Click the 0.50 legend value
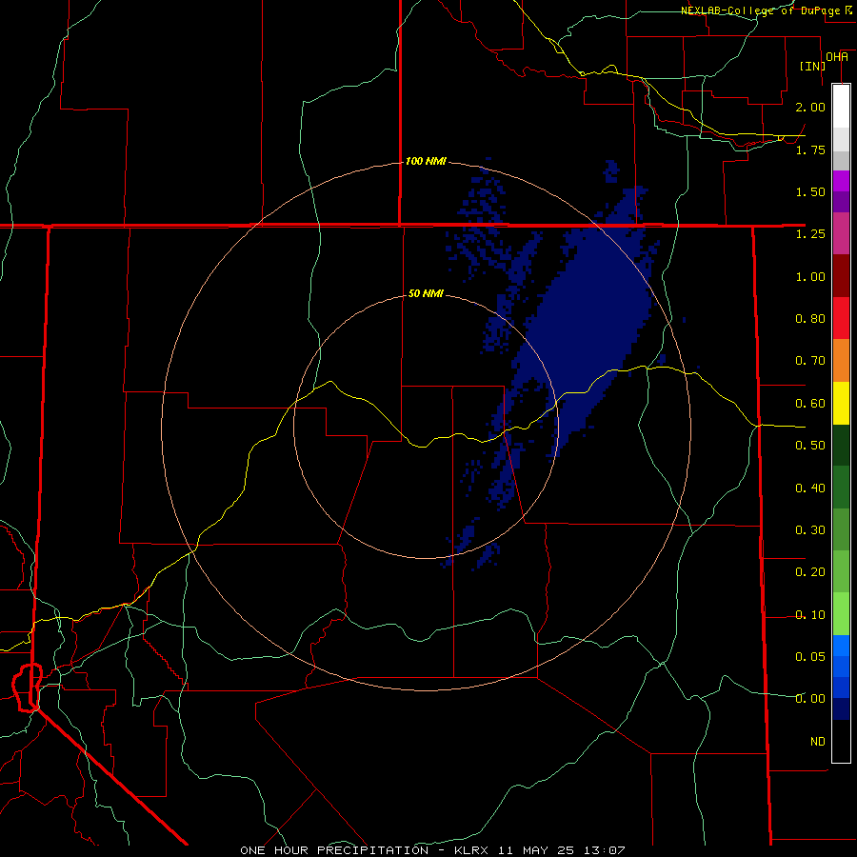The image size is (857, 857). [x=810, y=446]
